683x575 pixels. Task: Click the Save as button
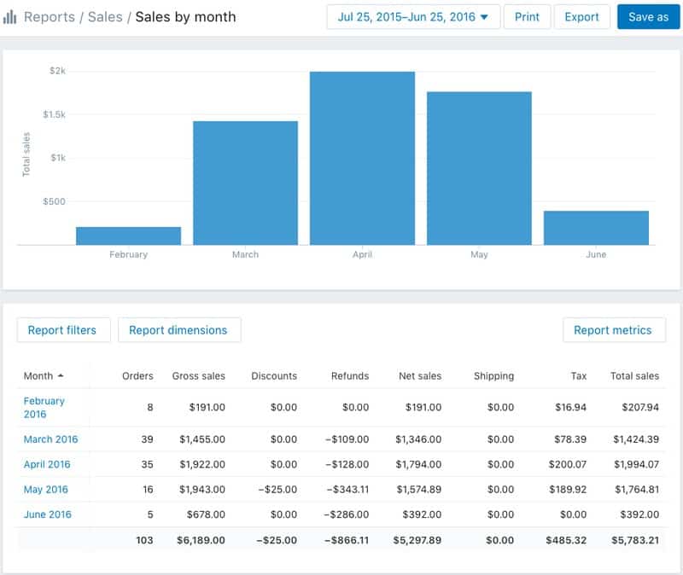coord(648,17)
